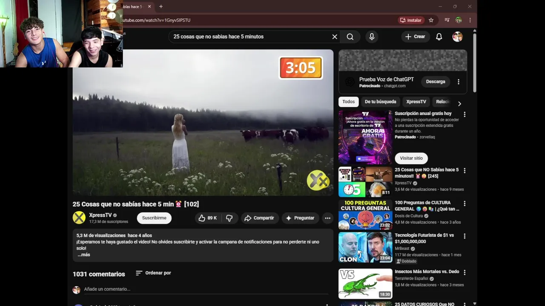Open the media control icon in Chrome toolbar
545x306 pixels.
point(447,20)
